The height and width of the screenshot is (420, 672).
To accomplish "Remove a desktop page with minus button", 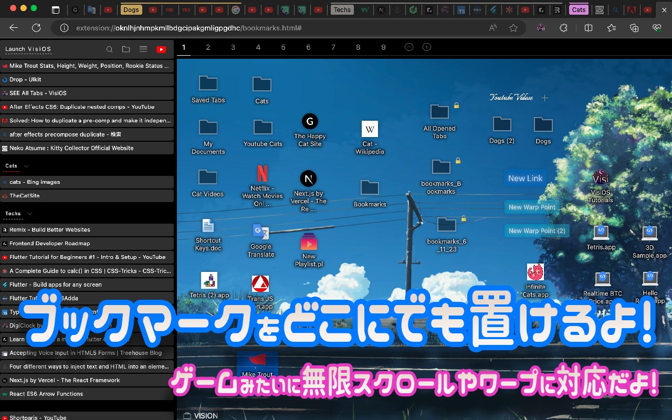I will 409,47.
